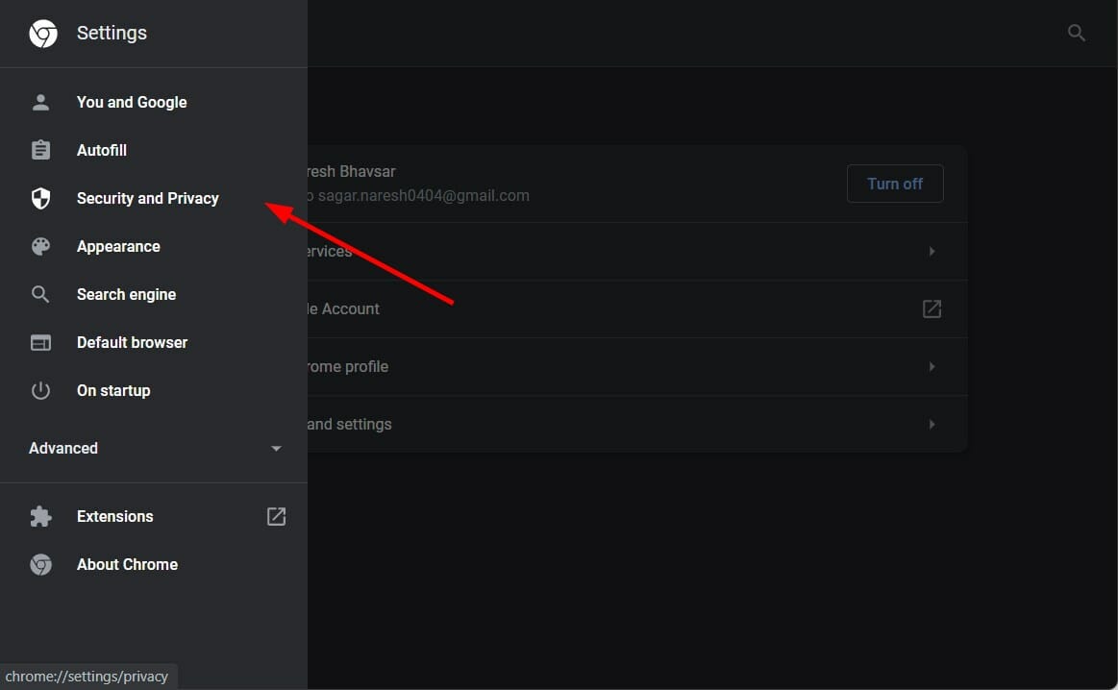Open Google Account external link icon

pyautogui.click(x=932, y=309)
